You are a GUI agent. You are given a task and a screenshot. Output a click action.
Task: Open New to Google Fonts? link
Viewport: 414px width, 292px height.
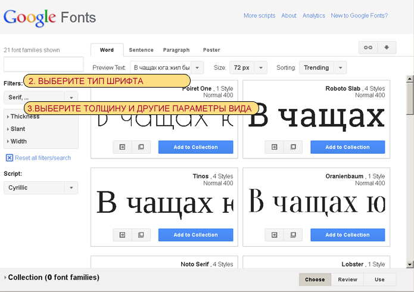[x=359, y=15]
